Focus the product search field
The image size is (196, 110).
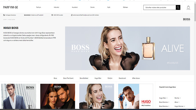coord(160,7)
